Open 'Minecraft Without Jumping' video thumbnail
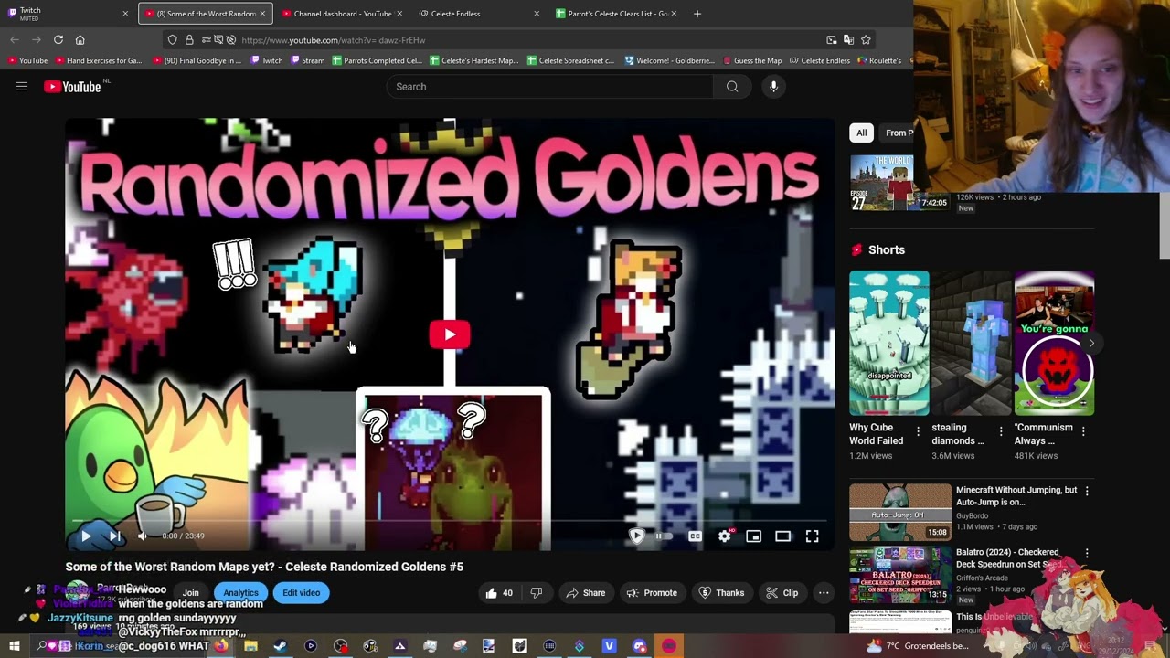The height and width of the screenshot is (658, 1170). (x=900, y=512)
